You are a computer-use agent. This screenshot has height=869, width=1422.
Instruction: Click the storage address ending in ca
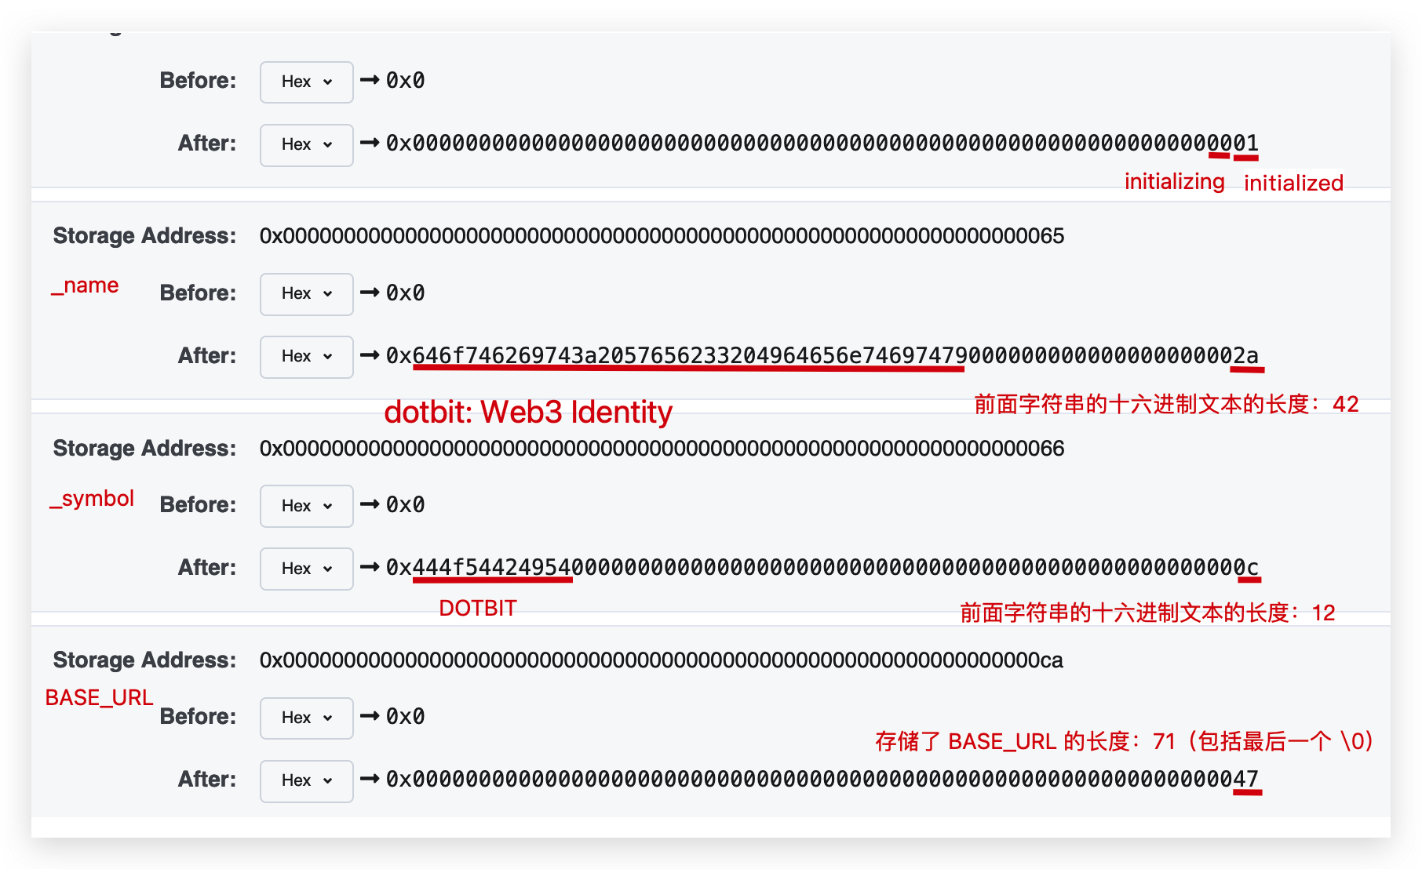[x=661, y=660]
